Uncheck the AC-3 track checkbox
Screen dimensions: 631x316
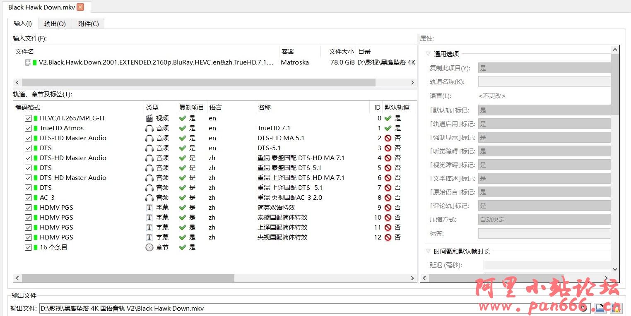click(28, 198)
